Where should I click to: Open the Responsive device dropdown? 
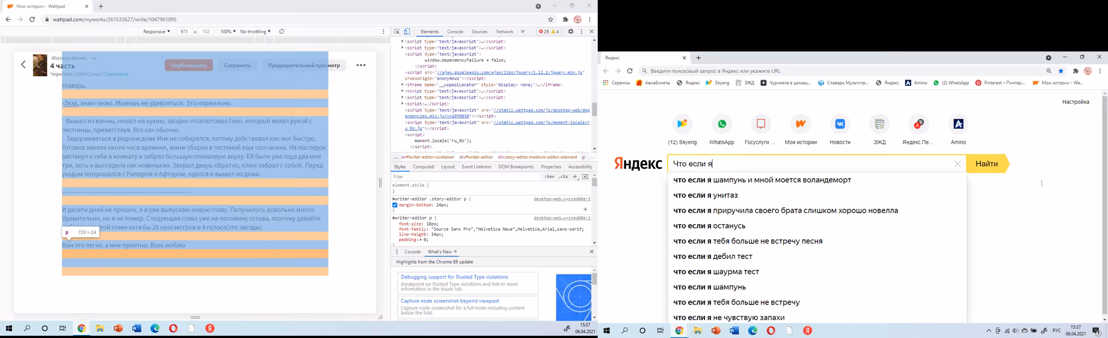tap(156, 32)
